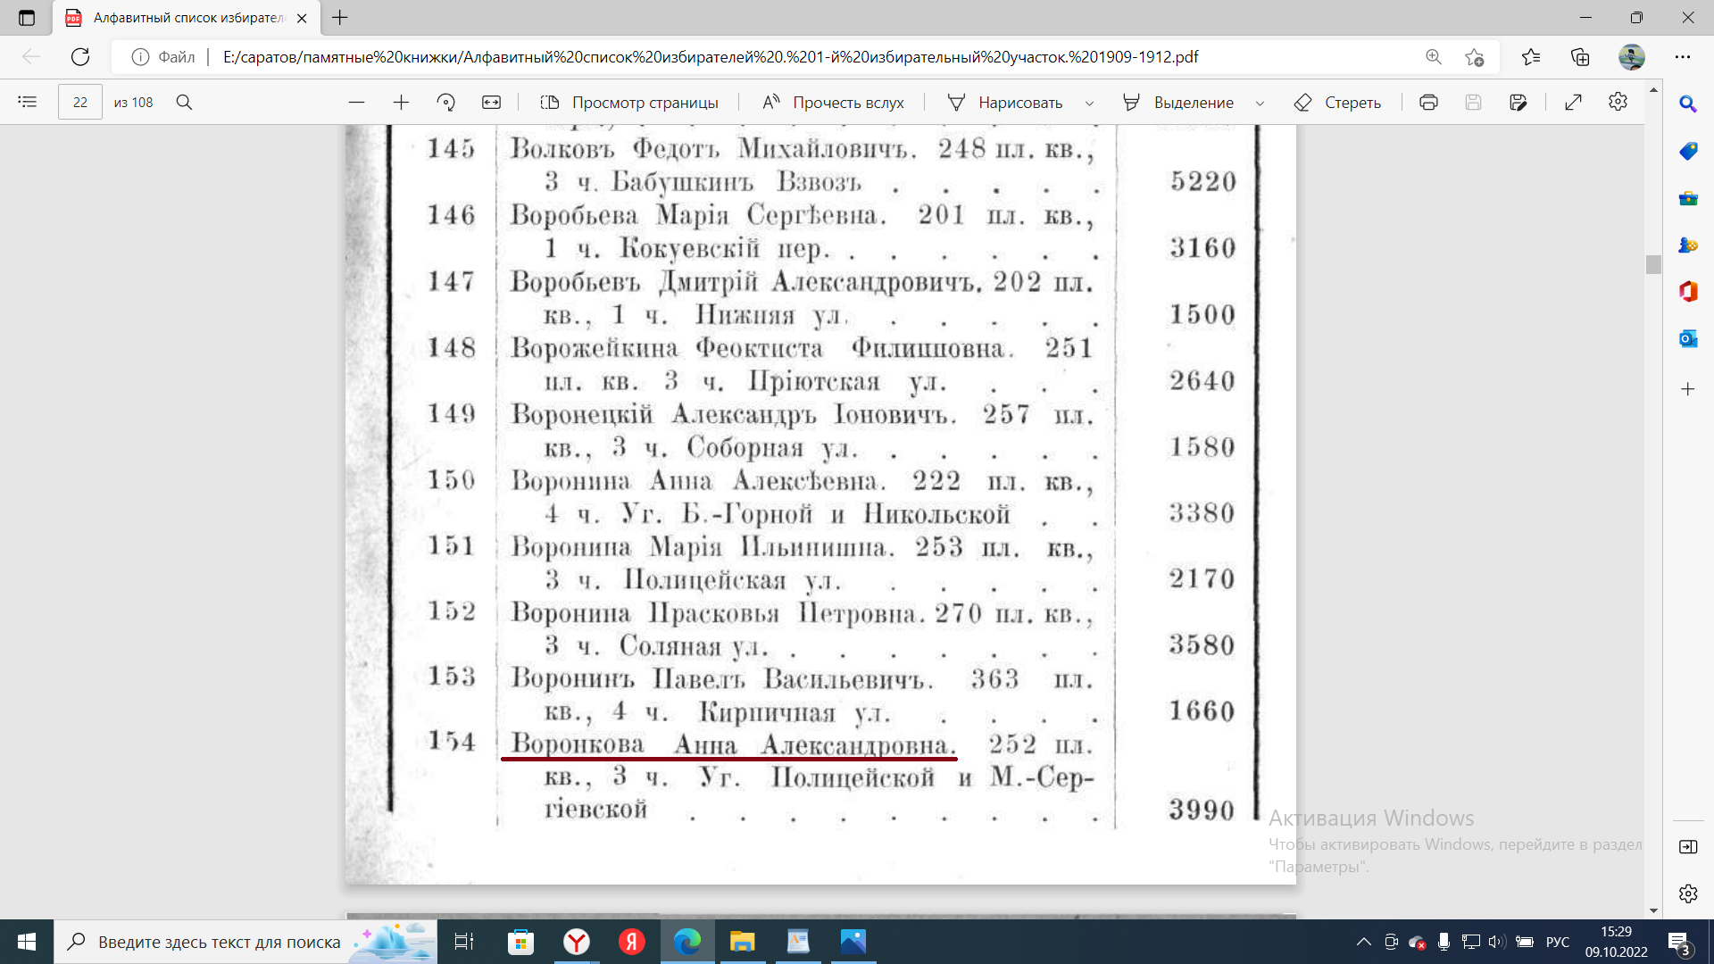Zoom in with the plus icon
Image resolution: width=1714 pixels, height=964 pixels.
click(401, 103)
